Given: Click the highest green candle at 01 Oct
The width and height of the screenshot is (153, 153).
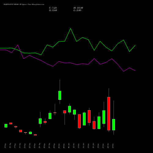Looking at the screenshot, I should pyautogui.click(x=60, y=95).
